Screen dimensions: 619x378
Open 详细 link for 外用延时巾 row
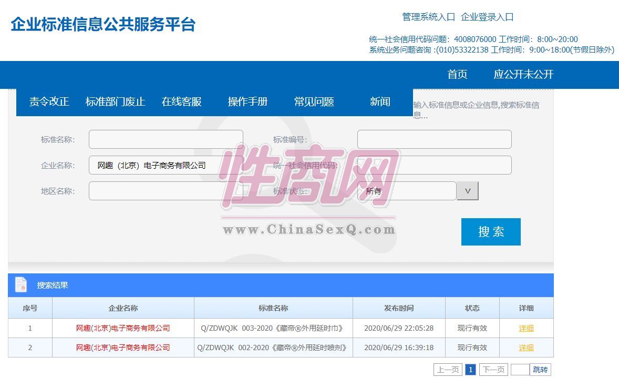526,328
